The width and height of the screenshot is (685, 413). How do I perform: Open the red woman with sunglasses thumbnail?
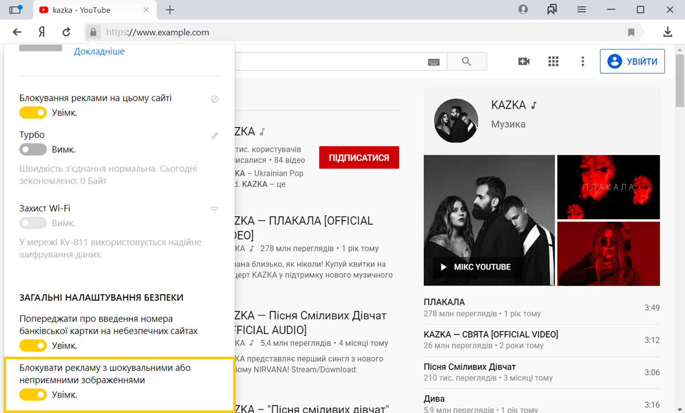(608, 253)
